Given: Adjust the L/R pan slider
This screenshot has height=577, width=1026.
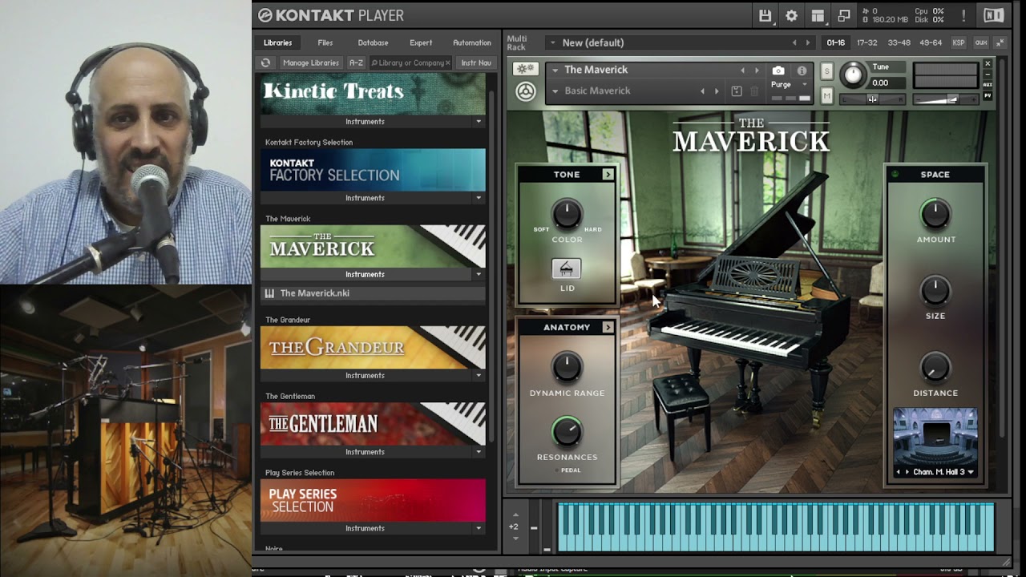Looking at the screenshot, I should point(872,99).
